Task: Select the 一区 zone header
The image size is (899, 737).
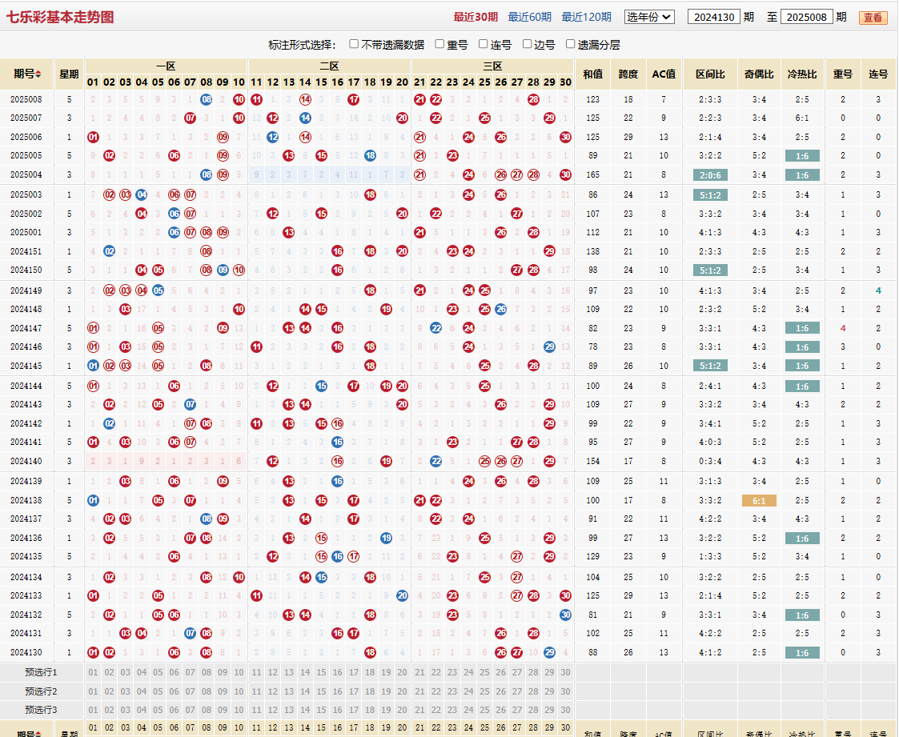Action: point(166,66)
